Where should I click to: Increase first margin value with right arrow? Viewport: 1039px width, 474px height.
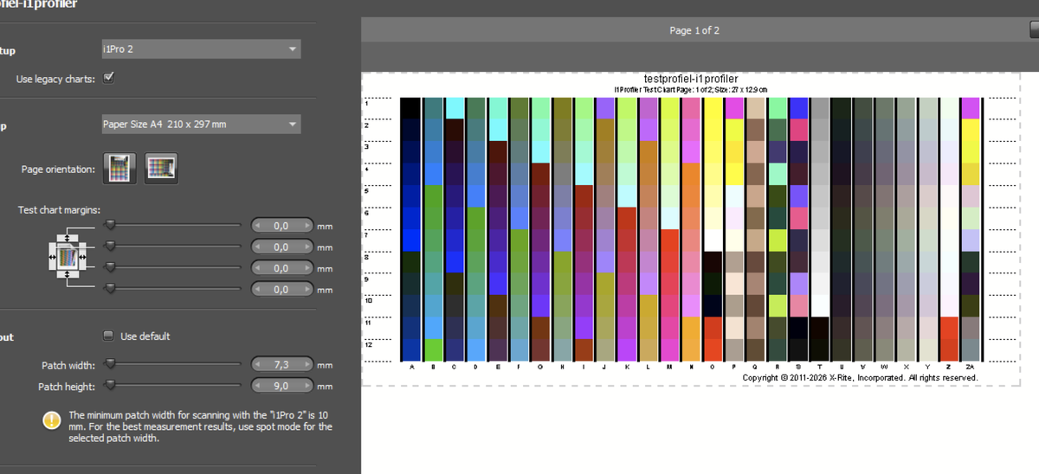(307, 226)
